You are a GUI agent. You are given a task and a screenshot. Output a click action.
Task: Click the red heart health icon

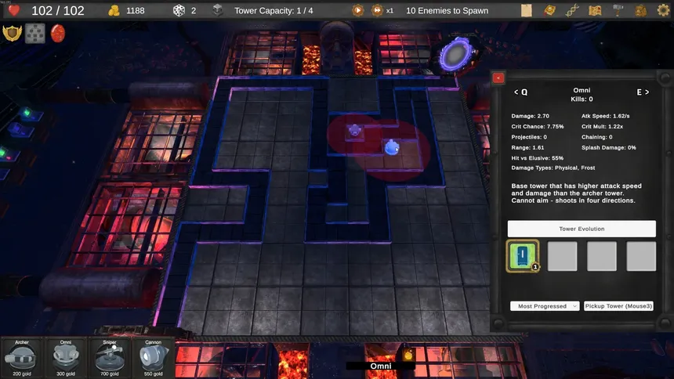pyautogui.click(x=14, y=10)
